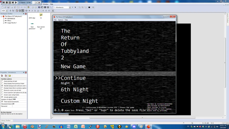This screenshot has width=229, height=129.
Task: Click the Undo toolbar icon
Action: point(22,7)
